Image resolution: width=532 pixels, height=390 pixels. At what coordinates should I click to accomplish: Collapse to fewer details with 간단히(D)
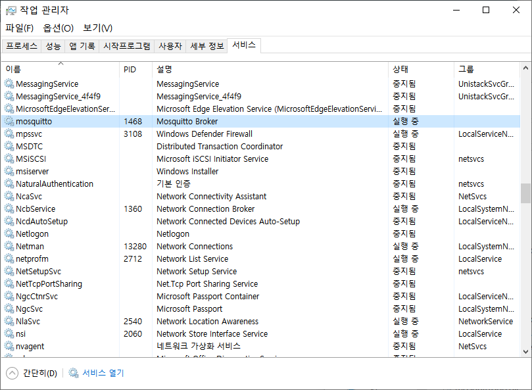point(32,374)
